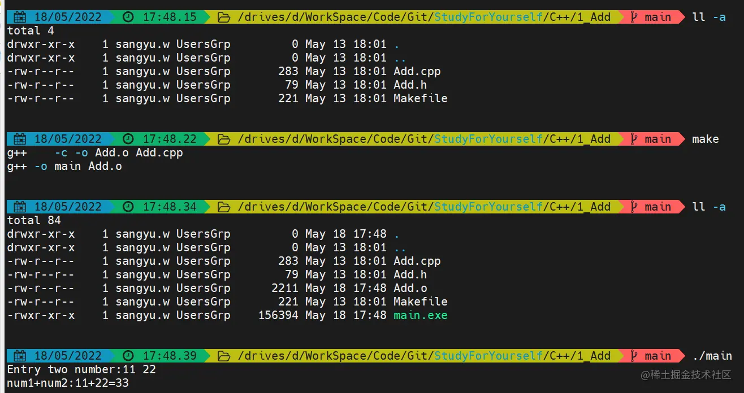Click the 'main' branch name in the make prompt
This screenshot has width=744, height=393.
tap(658, 139)
